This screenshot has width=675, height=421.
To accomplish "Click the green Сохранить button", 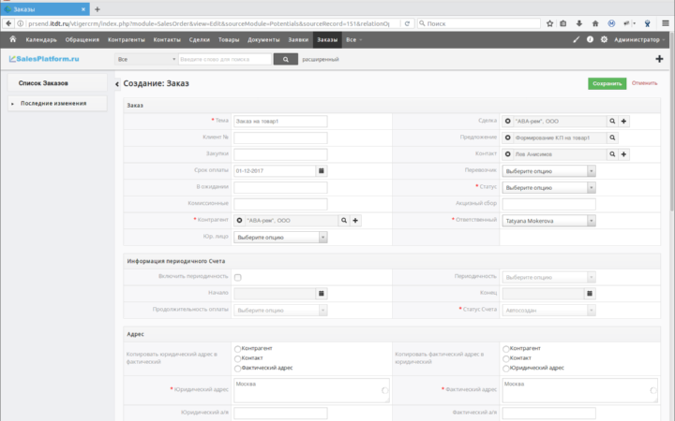I will click(x=607, y=83).
